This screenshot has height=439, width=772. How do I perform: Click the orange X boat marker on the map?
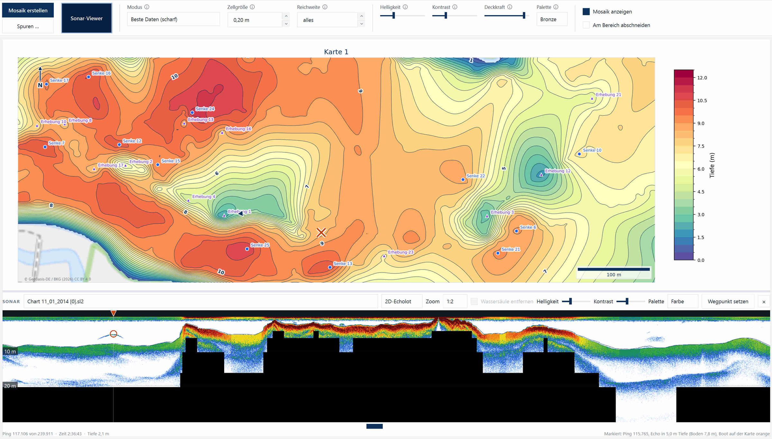[321, 232]
